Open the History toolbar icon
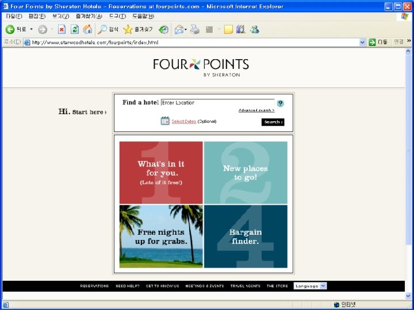Screen dimensions: 414x310 tap(164, 29)
